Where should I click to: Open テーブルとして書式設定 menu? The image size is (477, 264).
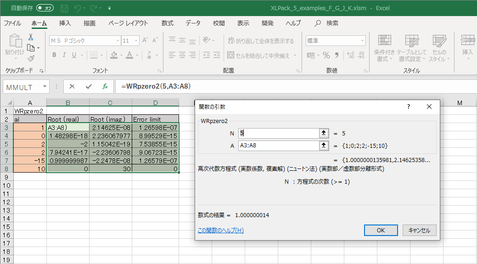click(x=412, y=48)
